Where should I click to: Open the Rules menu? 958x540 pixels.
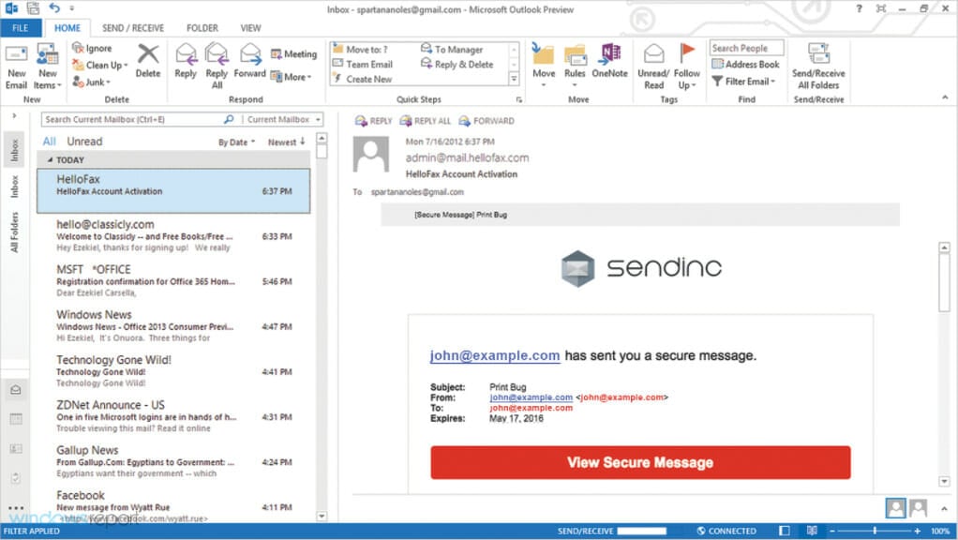pos(575,65)
